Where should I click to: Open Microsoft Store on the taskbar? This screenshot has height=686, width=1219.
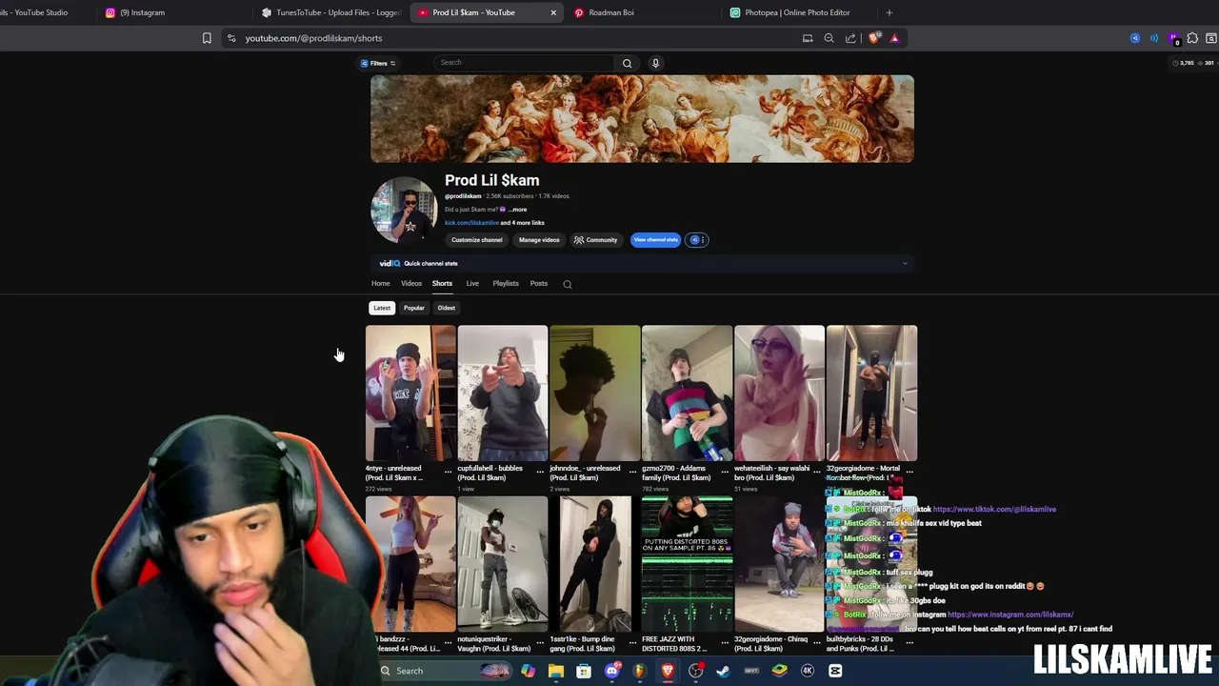tap(584, 671)
